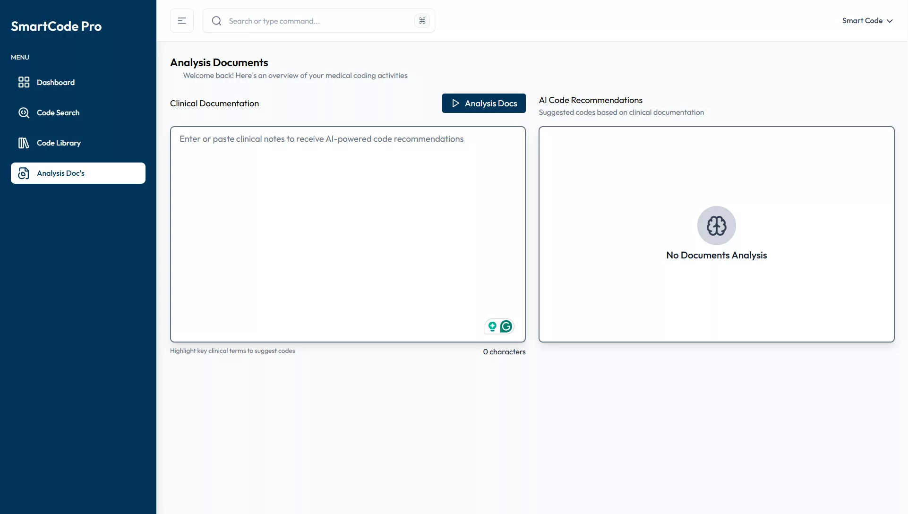Go to Code Library menu item
This screenshot has width=908, height=514.
59,143
